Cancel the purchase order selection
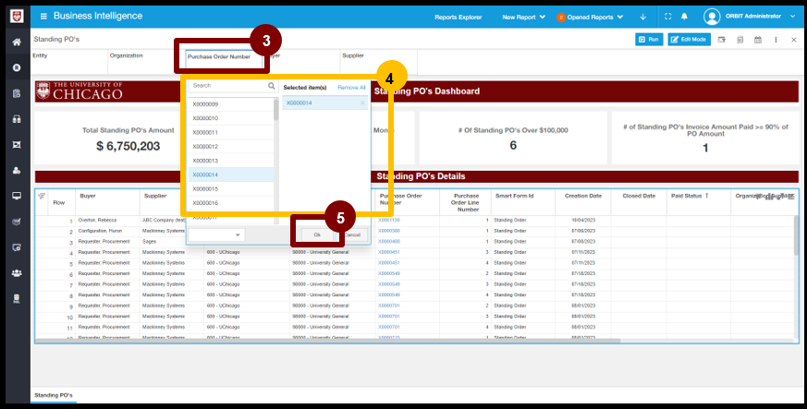Screen dimensions: 807x409 pos(352,235)
